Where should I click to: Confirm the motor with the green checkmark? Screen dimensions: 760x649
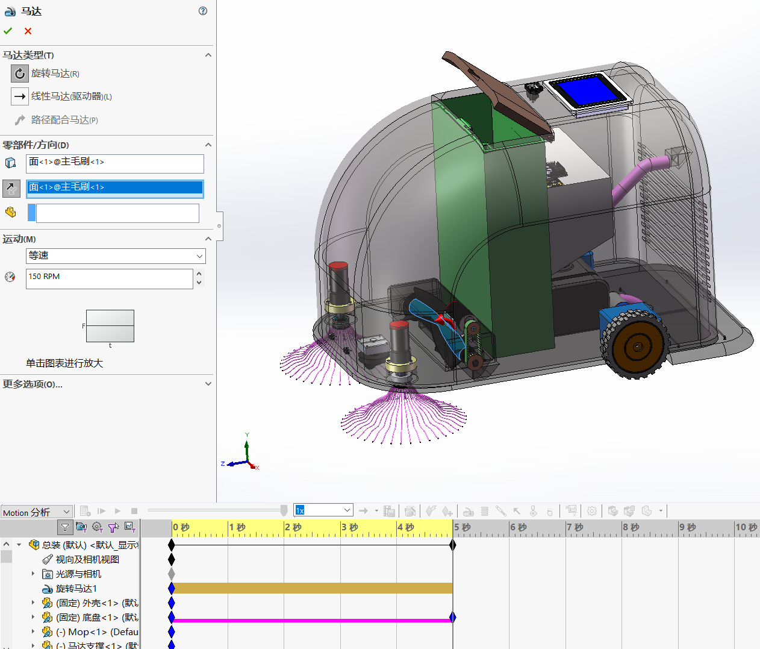[x=8, y=31]
